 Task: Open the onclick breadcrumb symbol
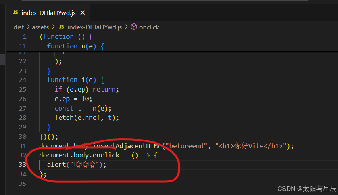click(149, 27)
